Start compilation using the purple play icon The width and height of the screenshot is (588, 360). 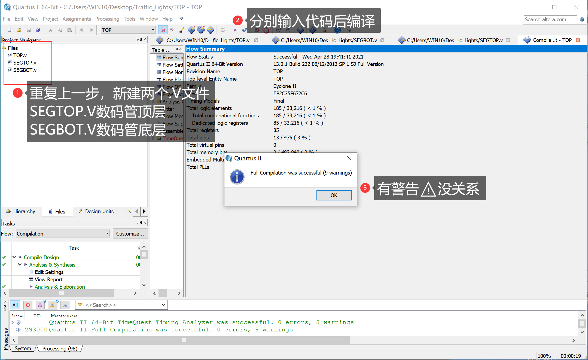point(235,30)
